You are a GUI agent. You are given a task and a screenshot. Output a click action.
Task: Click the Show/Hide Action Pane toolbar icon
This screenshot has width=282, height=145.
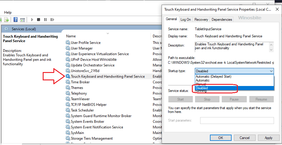(x=22, y=20)
